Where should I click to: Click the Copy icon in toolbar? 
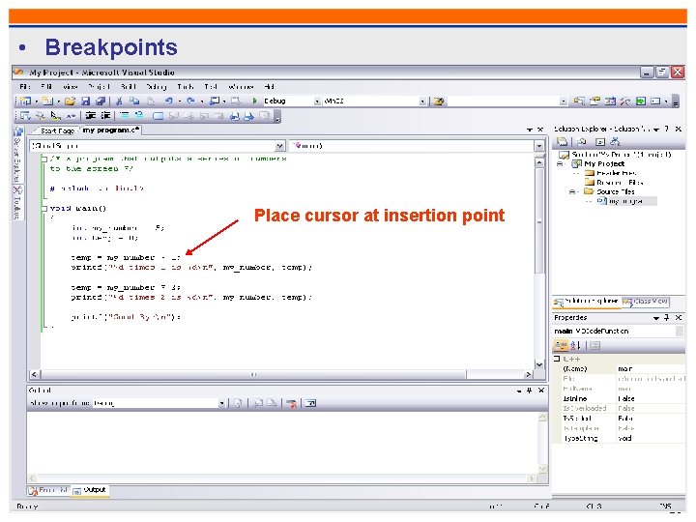tap(134, 101)
